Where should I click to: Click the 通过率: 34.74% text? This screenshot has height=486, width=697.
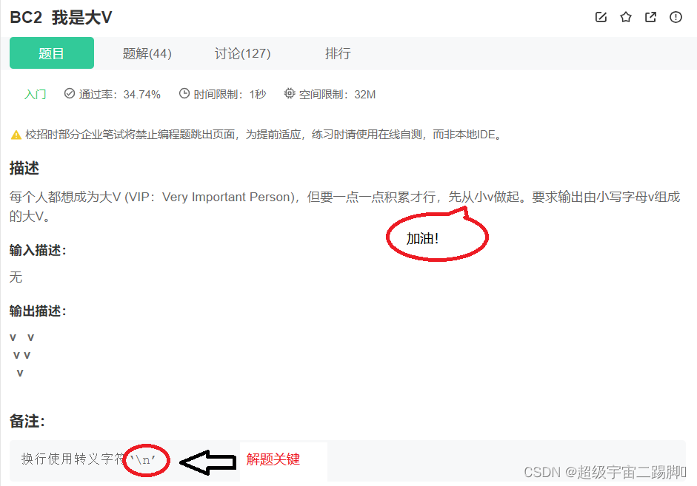tap(119, 95)
